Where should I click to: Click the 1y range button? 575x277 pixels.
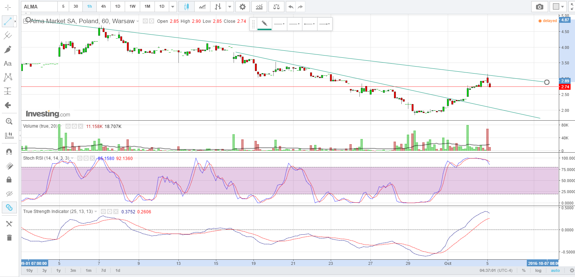(x=58, y=270)
